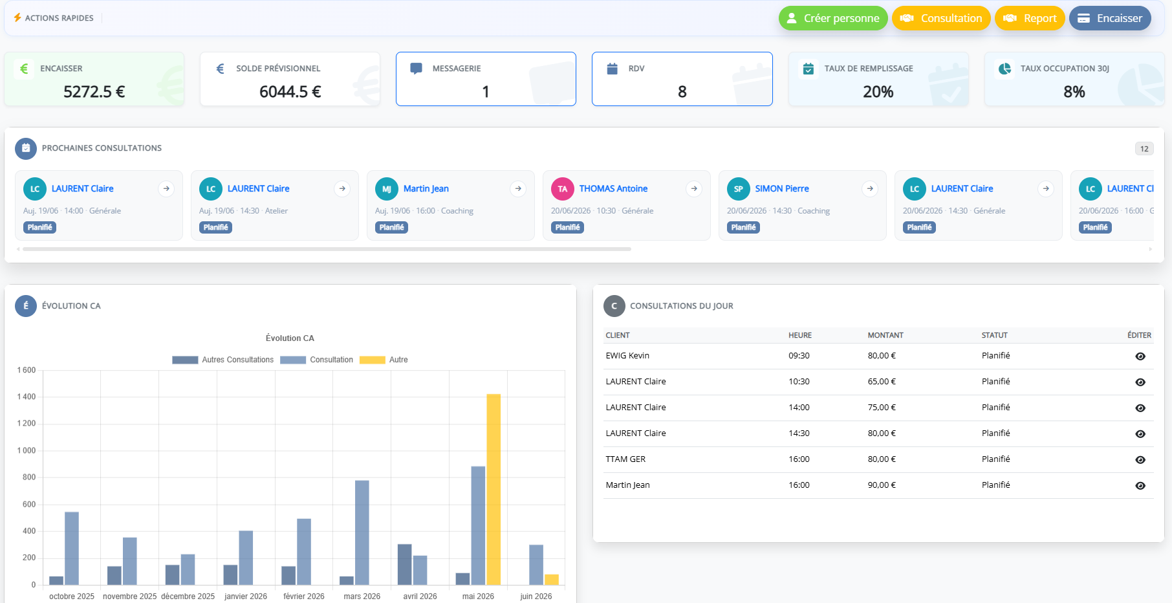This screenshot has height=603, width=1172.
Task: Open SIMON Pierre name link
Action: click(782, 189)
